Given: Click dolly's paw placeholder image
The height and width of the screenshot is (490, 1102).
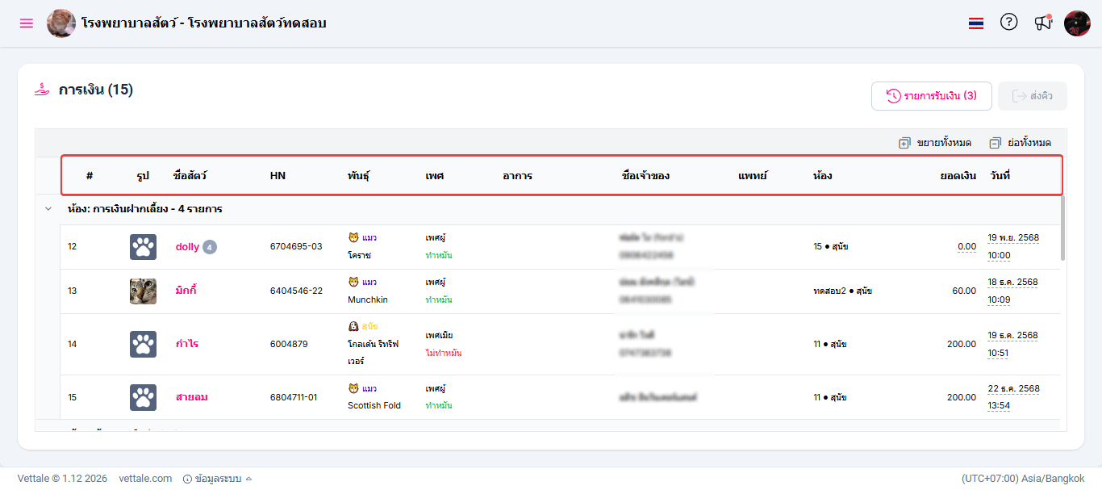Looking at the screenshot, I should pyautogui.click(x=144, y=247).
